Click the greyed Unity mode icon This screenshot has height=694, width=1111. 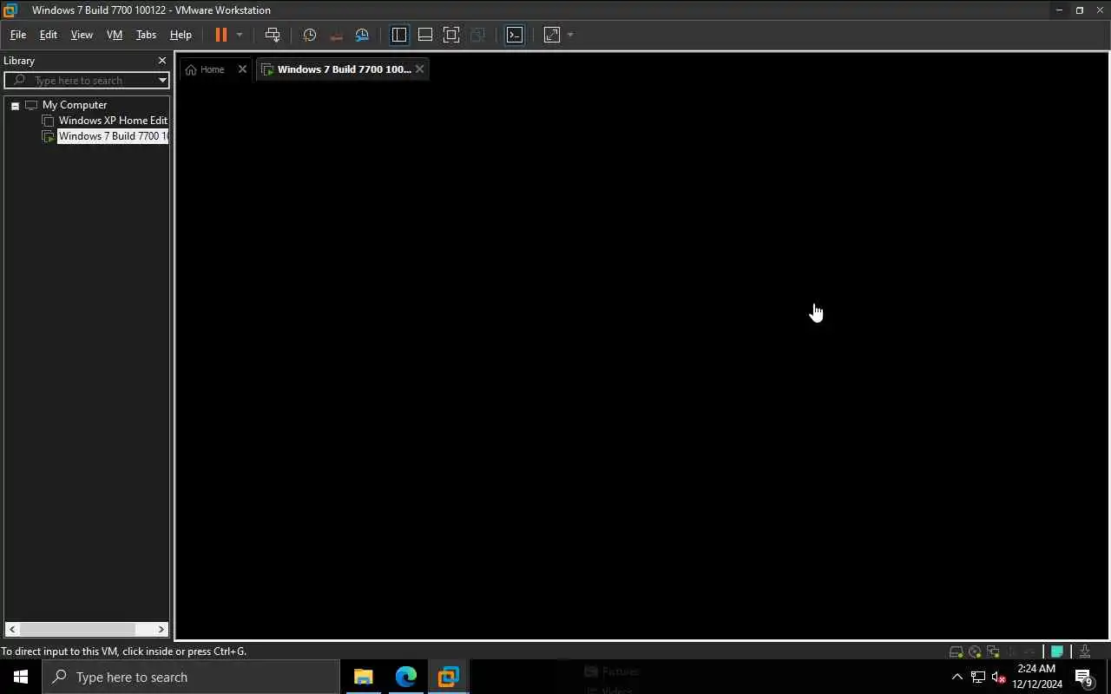point(477,35)
